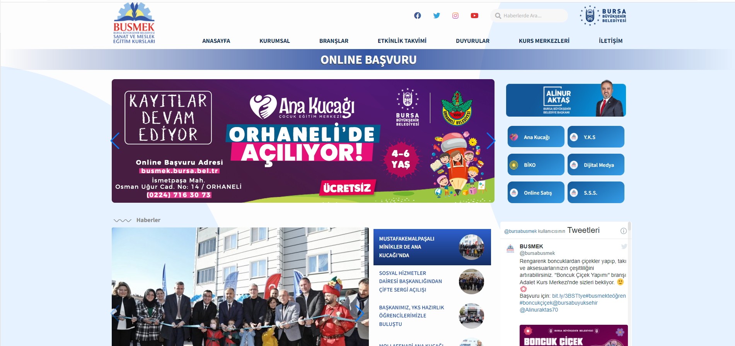The width and height of the screenshot is (735, 346).
Task: Open S.S.S. quick link
Action: [x=596, y=192]
